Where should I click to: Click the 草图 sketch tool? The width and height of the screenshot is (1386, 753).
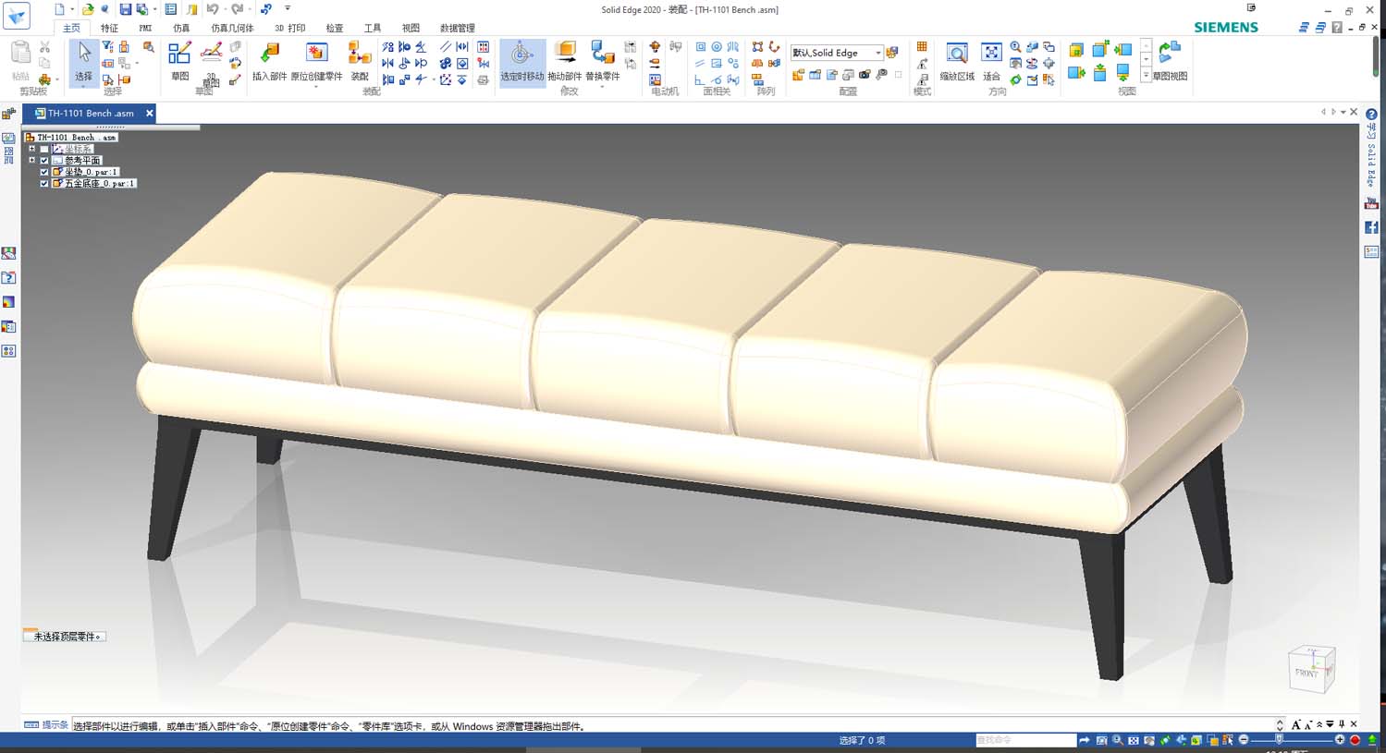click(x=179, y=61)
